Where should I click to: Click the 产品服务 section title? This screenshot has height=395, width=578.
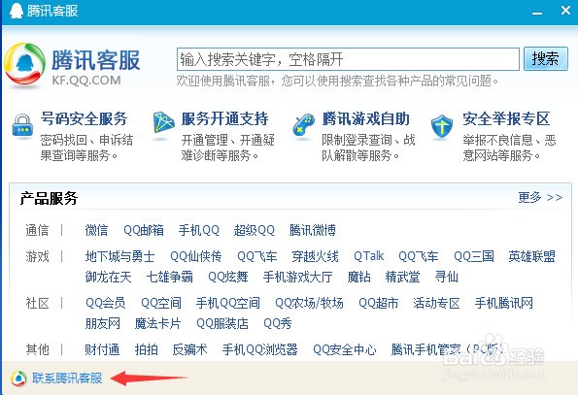49,198
